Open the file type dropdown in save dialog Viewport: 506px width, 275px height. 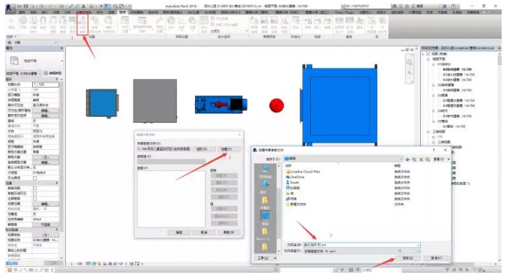[x=418, y=251]
